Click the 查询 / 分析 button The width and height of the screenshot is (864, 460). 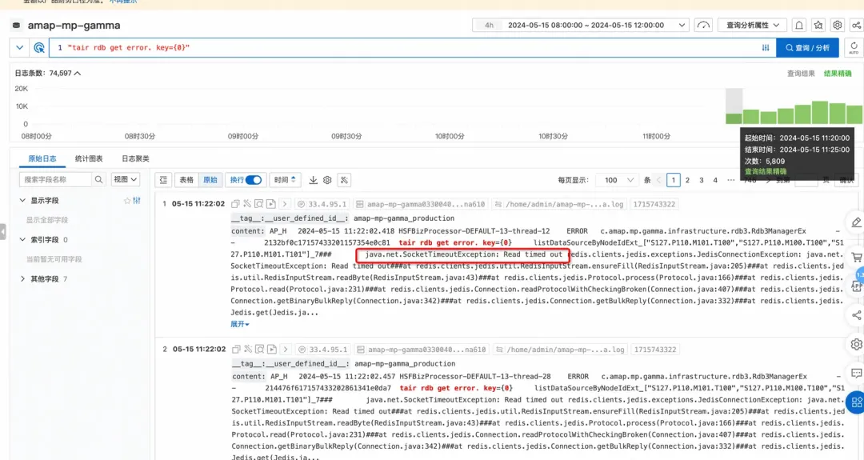(x=807, y=48)
